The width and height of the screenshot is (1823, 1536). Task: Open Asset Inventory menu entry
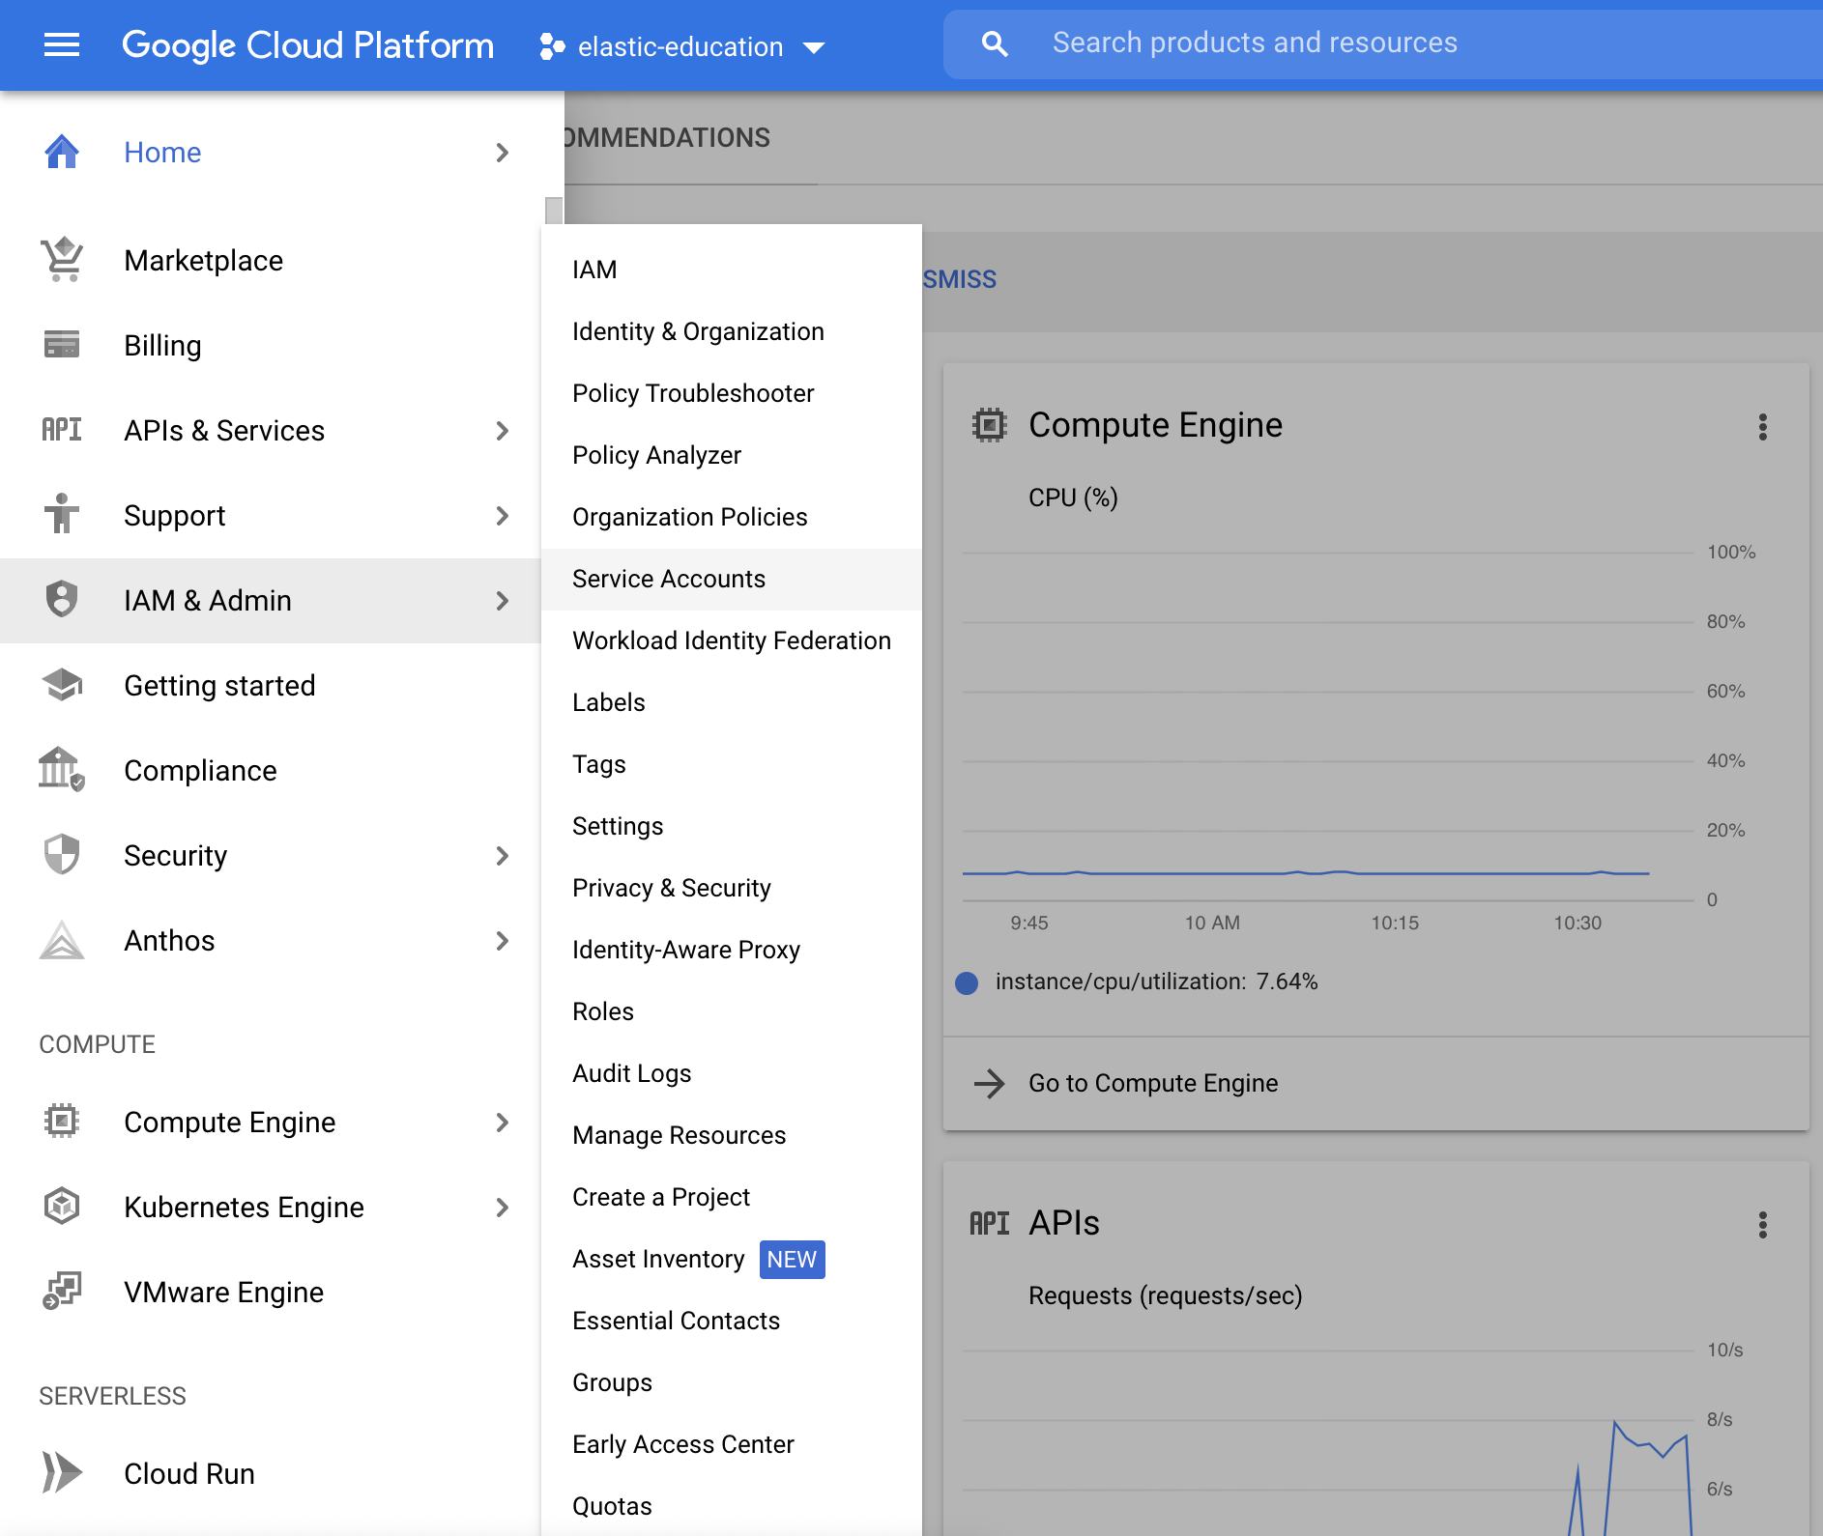pos(658,1259)
